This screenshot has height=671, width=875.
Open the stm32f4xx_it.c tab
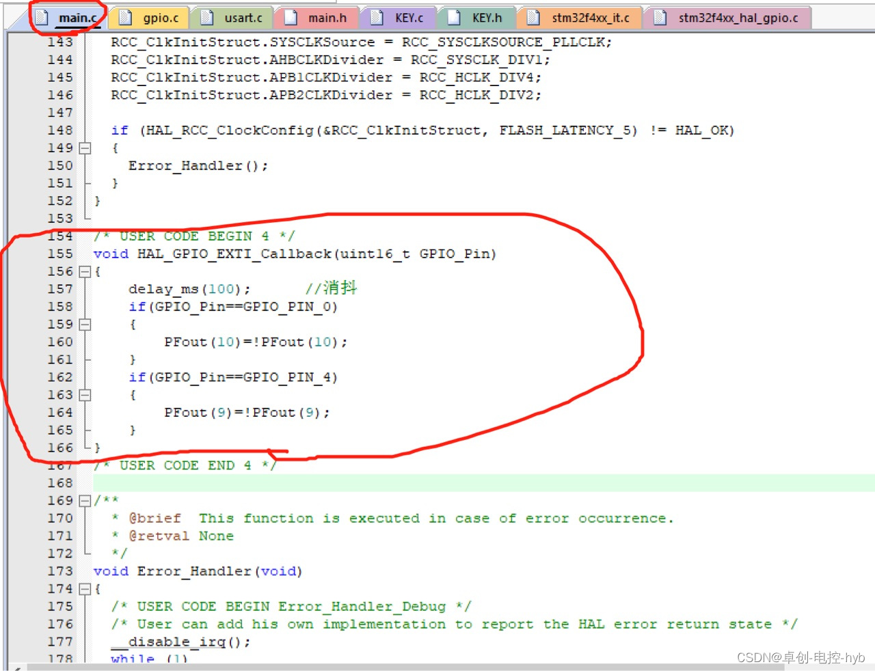click(x=580, y=18)
